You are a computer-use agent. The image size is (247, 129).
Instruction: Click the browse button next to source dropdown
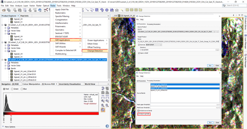pos(218,31)
